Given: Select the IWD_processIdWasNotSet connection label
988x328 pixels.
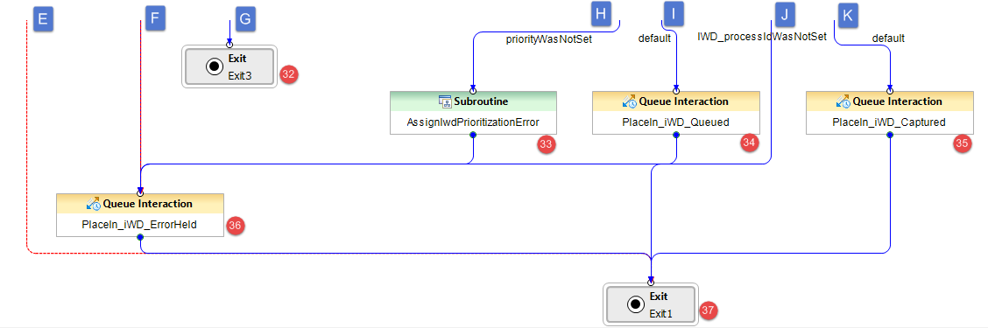Looking at the screenshot, I should click(761, 36).
